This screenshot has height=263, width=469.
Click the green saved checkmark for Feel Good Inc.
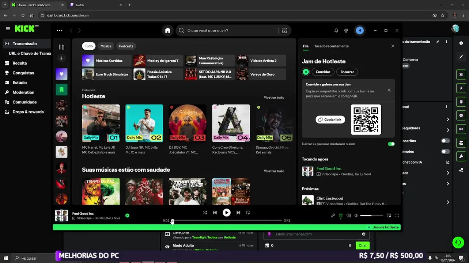click(127, 216)
